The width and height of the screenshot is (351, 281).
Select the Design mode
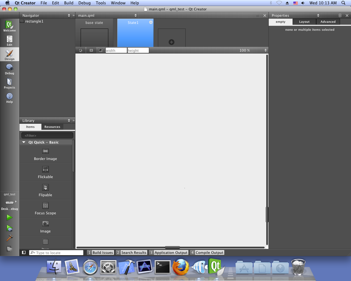click(x=9, y=55)
